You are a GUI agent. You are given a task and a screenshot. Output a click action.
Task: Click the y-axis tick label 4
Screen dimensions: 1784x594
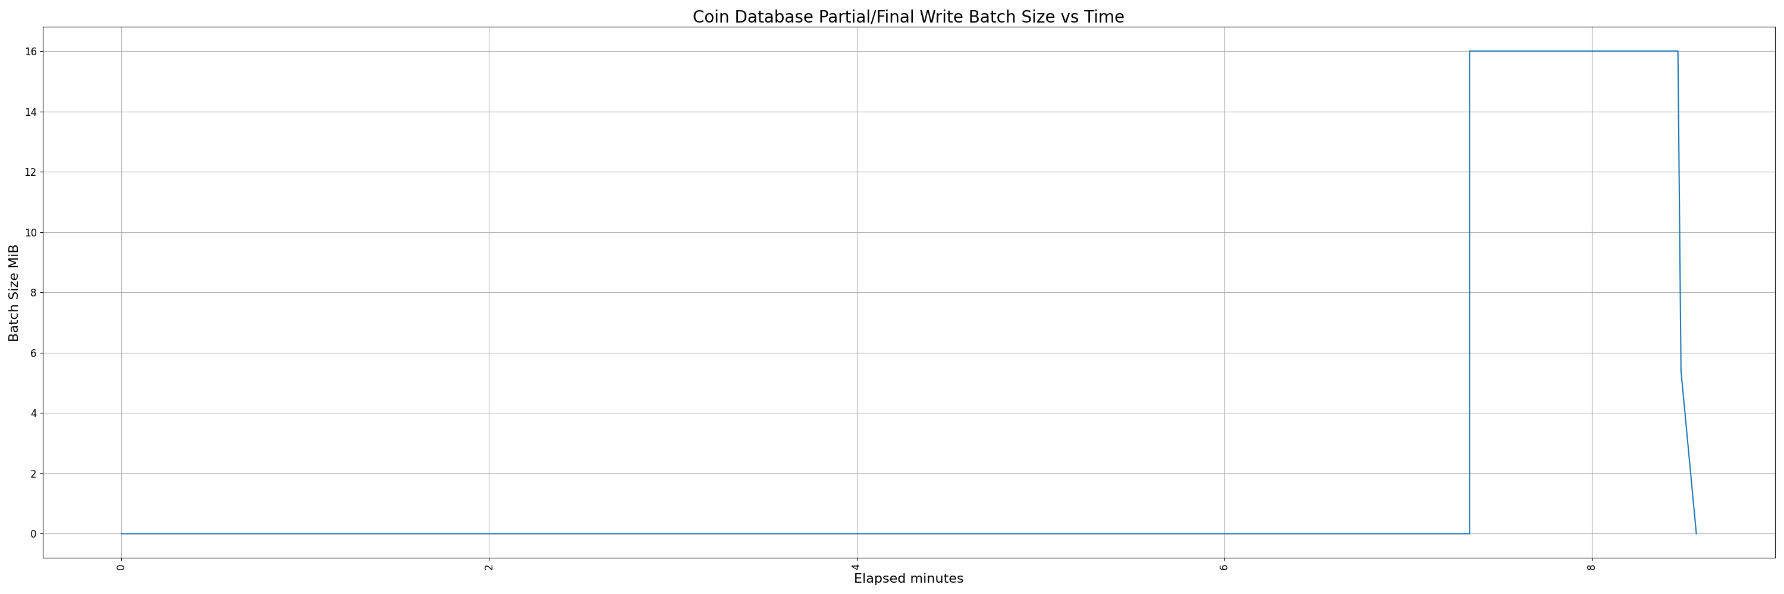pyautogui.click(x=33, y=413)
